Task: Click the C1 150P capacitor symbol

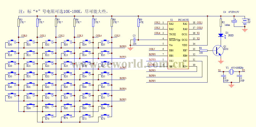Action: coord(239,76)
